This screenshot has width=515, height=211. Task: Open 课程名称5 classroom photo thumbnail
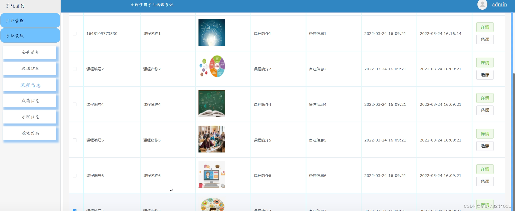click(x=212, y=139)
